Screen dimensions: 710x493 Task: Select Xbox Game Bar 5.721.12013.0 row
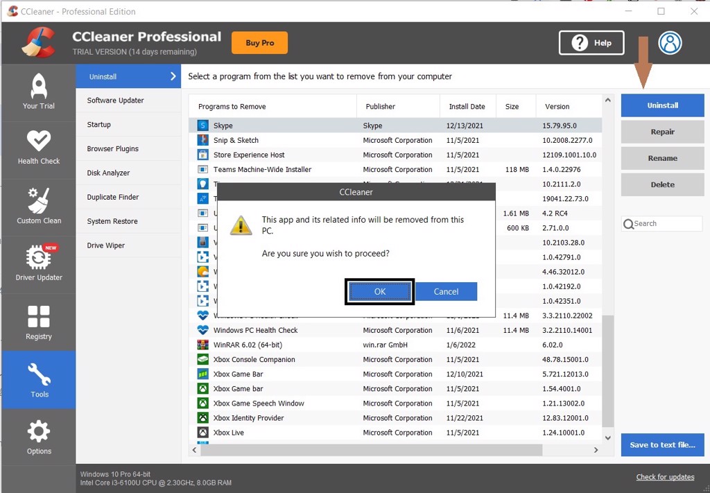pyautogui.click(x=395, y=374)
